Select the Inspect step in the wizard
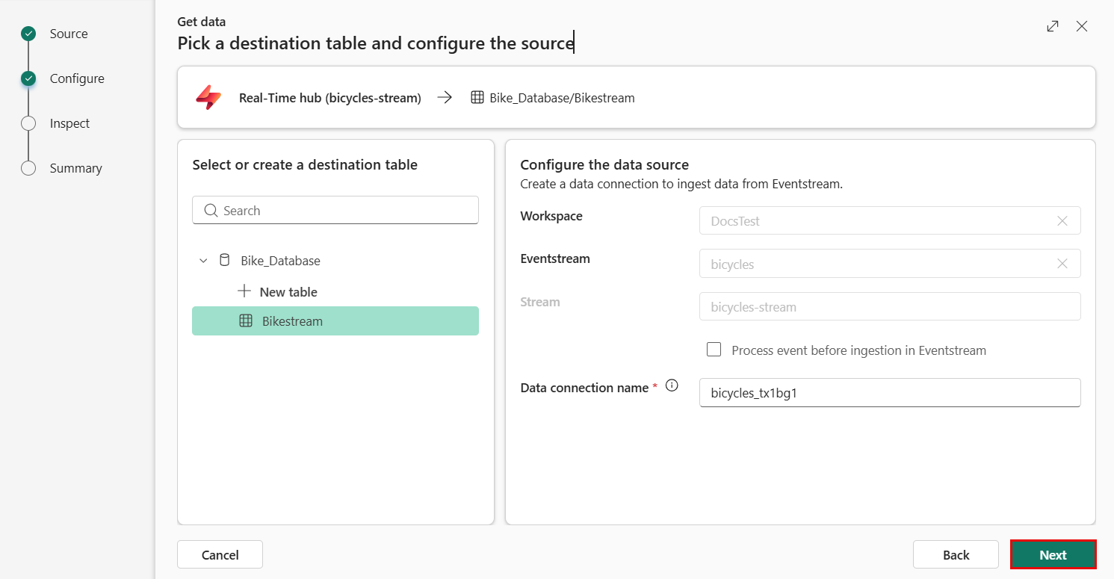Image resolution: width=1114 pixels, height=579 pixels. click(69, 123)
